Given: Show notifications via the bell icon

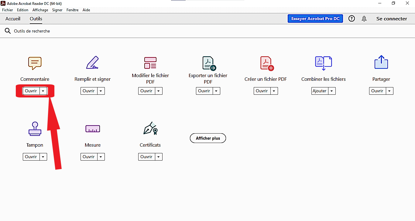Looking at the screenshot, I should [364, 19].
